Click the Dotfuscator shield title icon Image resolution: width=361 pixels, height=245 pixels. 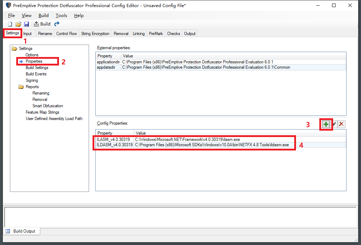coord(8,5)
